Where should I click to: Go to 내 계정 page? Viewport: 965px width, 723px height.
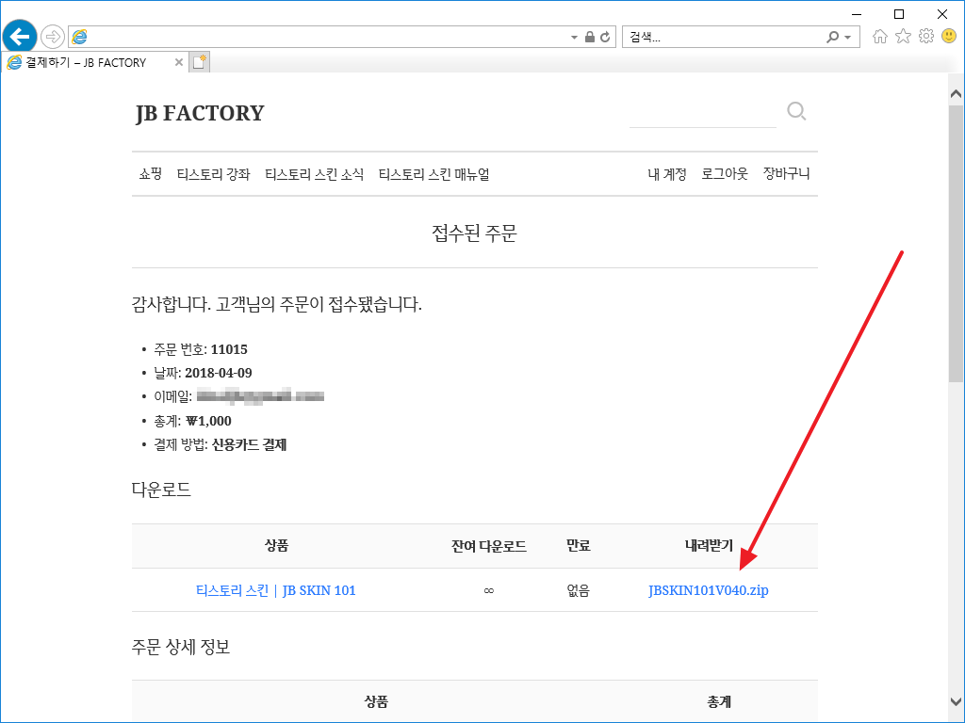(667, 174)
